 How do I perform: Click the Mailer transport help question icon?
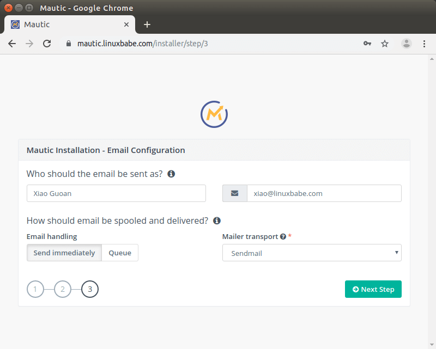coord(283,237)
